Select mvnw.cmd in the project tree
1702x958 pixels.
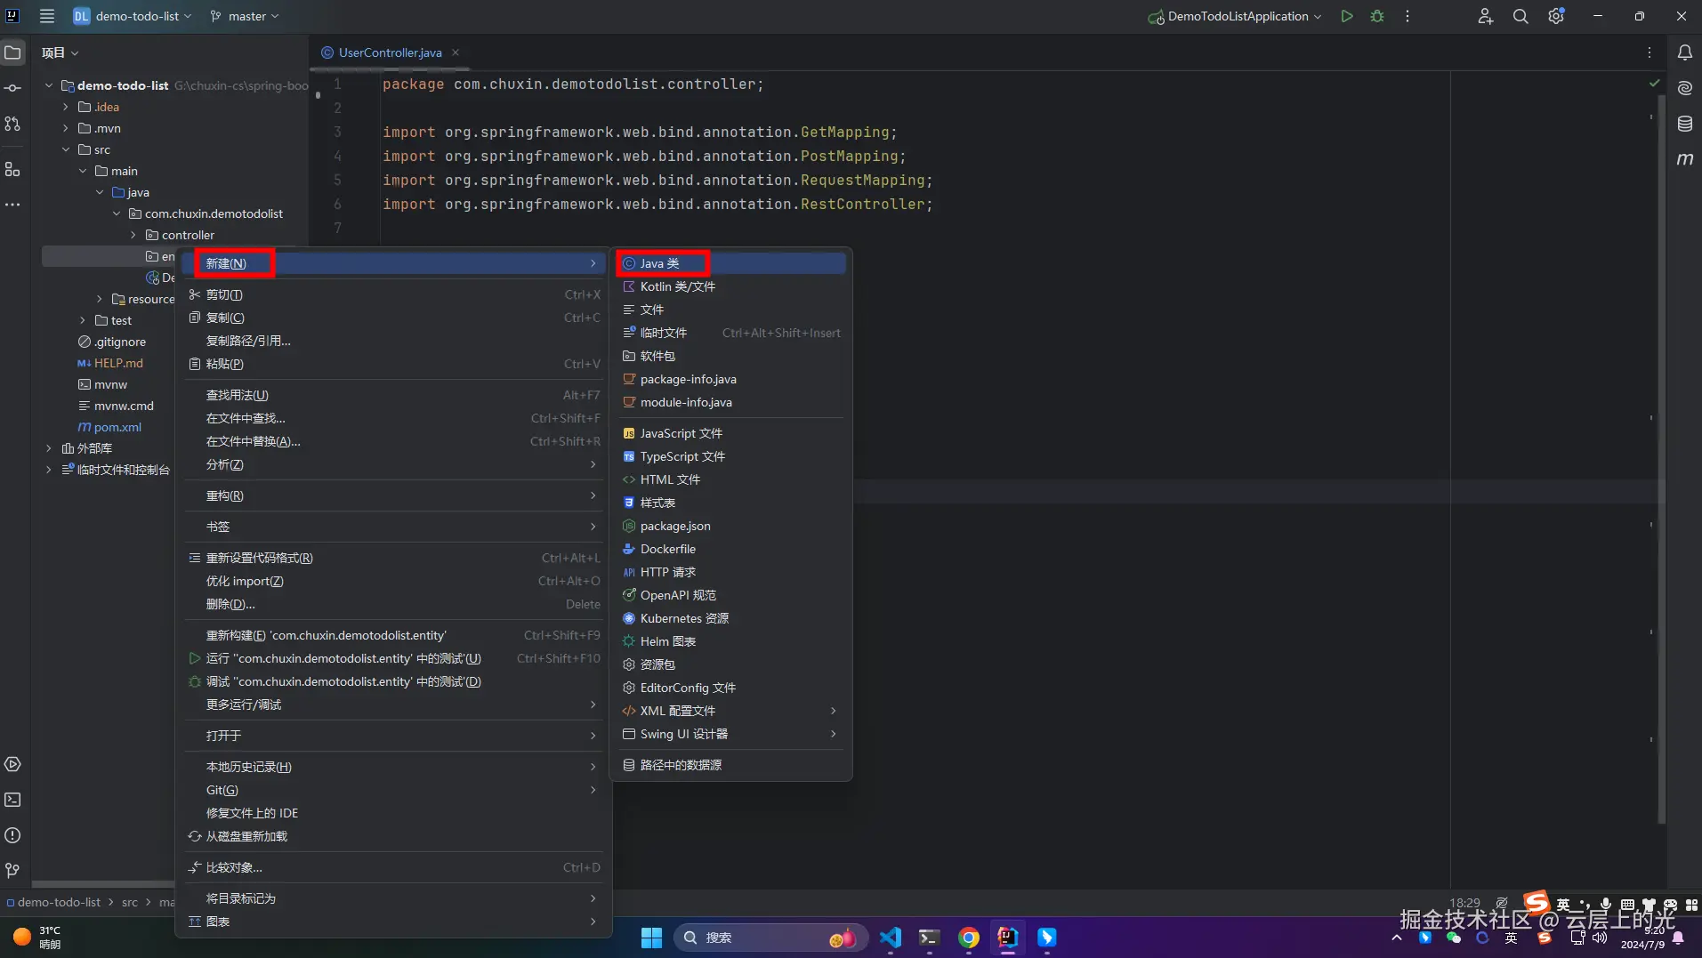(124, 406)
